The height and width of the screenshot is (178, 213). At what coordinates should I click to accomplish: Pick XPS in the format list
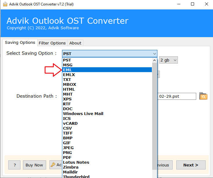coord(107,99)
